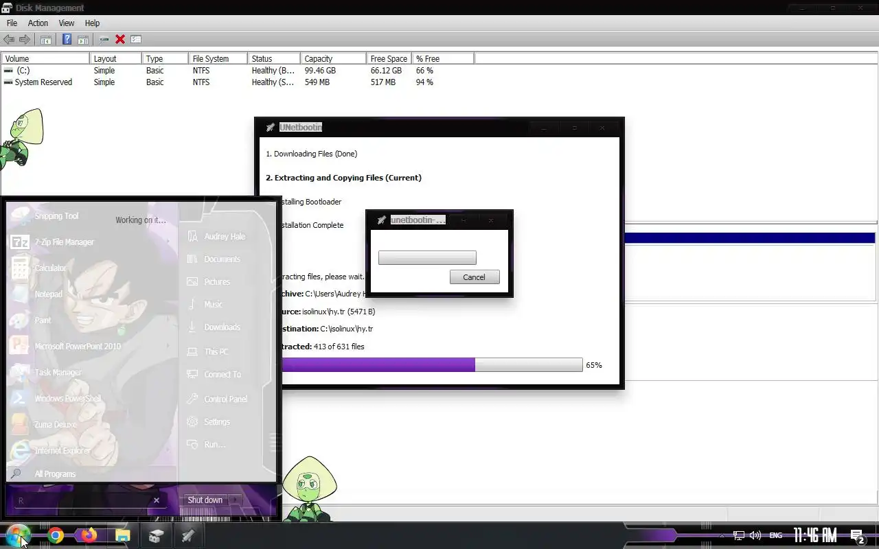Select the (C:) volume row
This screenshot has width=879, height=549.
point(237,71)
